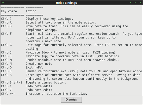Click 'Render Markdown note to HTML' description
The width and height of the screenshot is (143, 105).
72,60
